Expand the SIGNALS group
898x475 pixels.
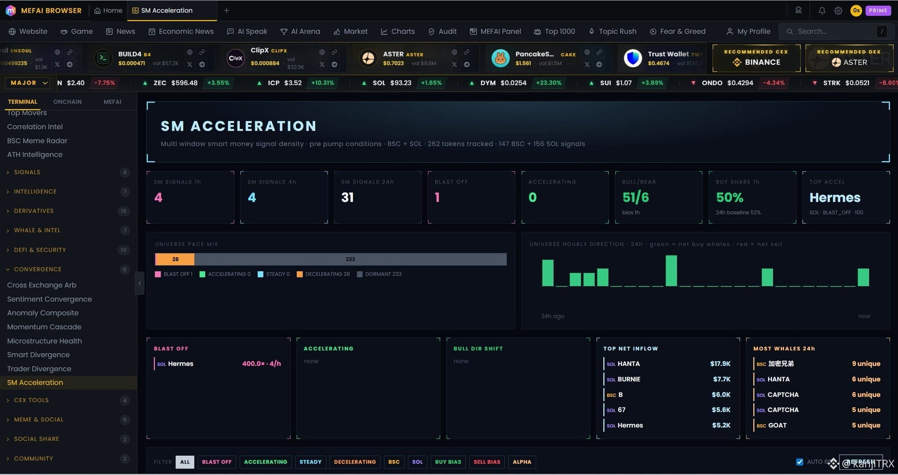coord(68,172)
